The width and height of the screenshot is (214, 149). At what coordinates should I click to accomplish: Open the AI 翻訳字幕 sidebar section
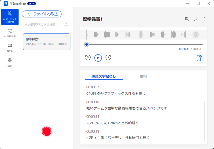click(x=10, y=33)
